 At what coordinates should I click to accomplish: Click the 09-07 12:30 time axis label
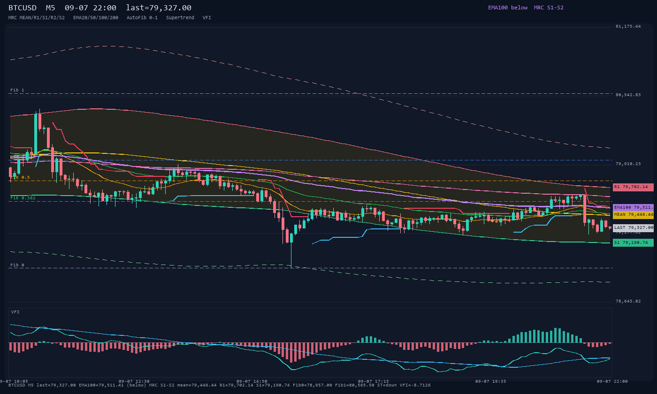(x=134, y=381)
